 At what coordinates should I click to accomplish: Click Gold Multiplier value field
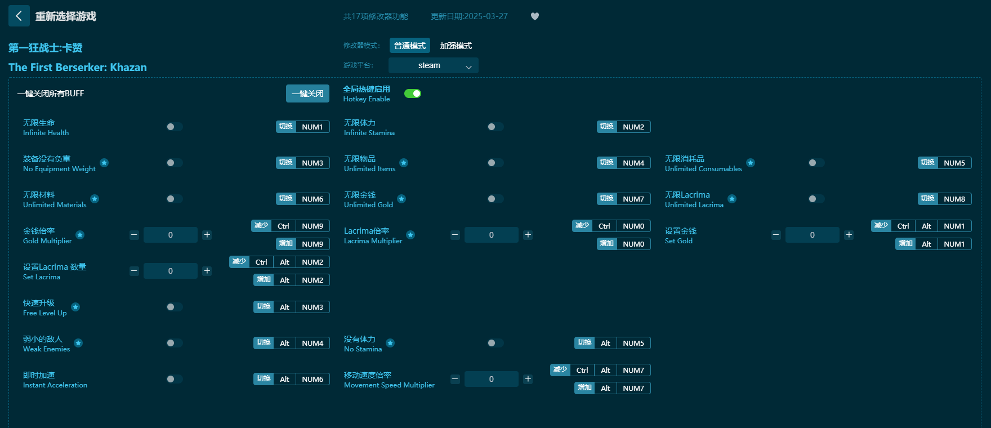[171, 235]
